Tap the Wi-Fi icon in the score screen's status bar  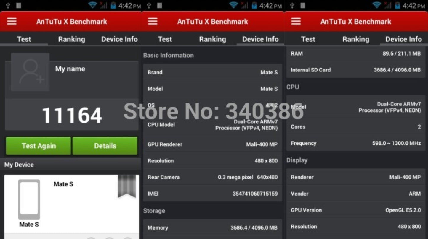[x=92, y=5]
